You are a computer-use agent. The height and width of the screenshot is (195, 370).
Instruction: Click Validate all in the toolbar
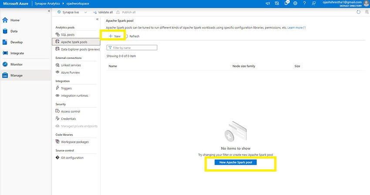click(103, 12)
